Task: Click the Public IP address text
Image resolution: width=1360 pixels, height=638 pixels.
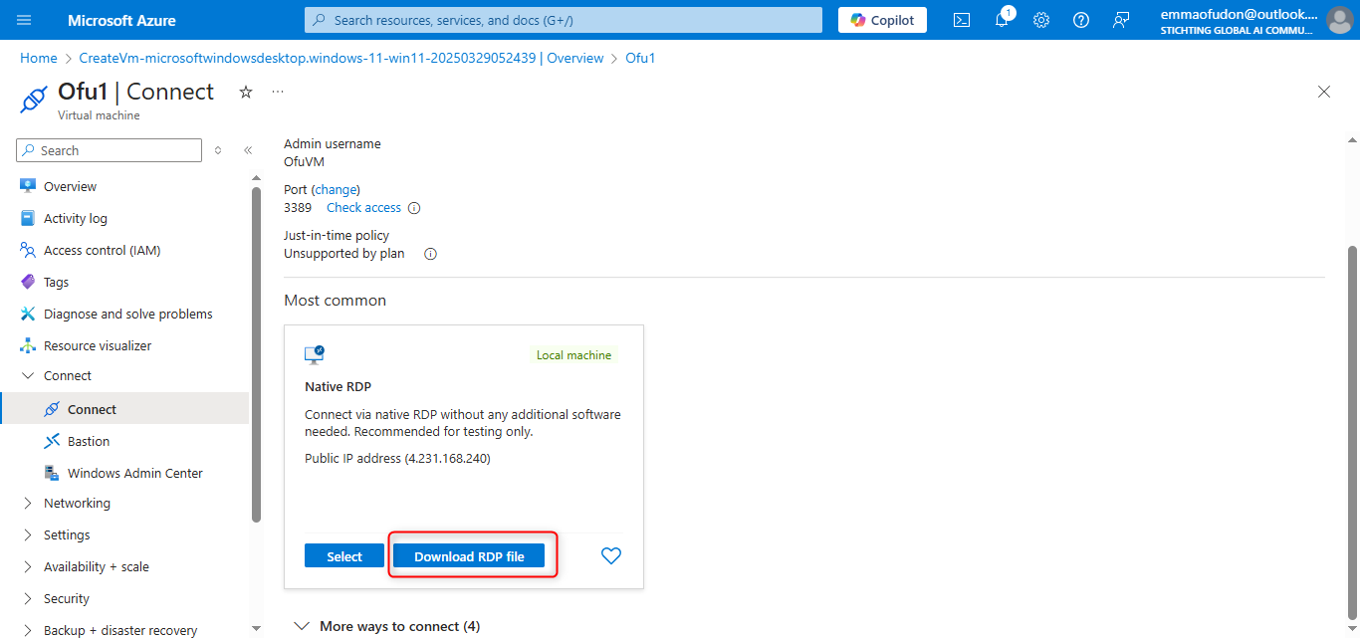Action: click(x=397, y=459)
